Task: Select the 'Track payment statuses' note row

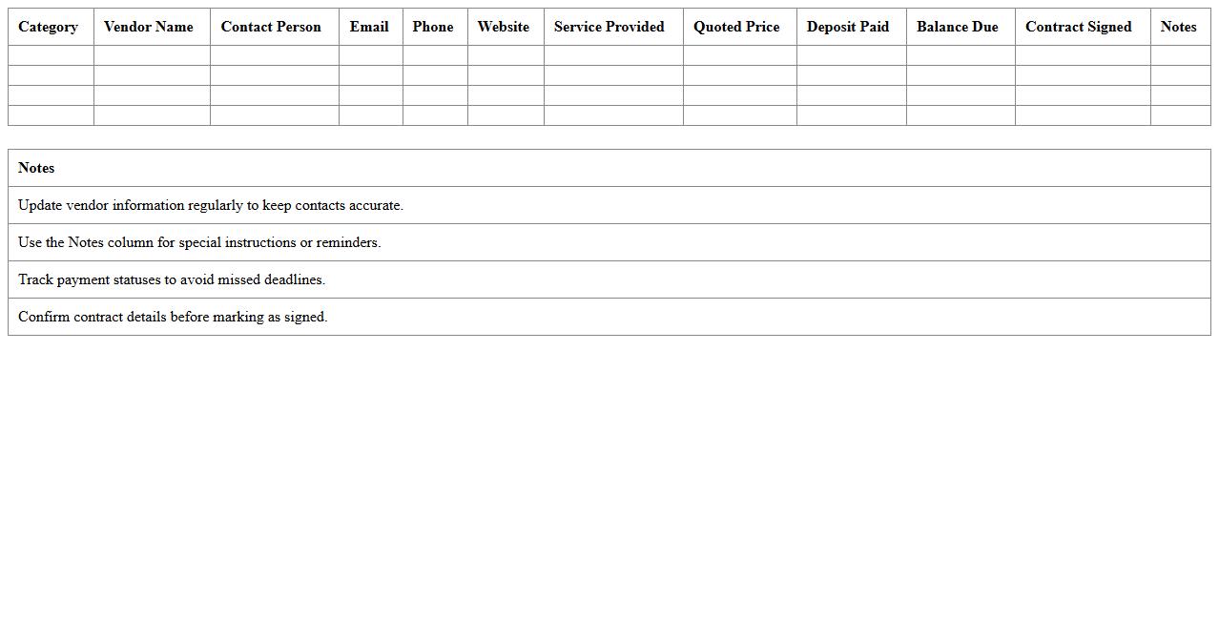Action: [x=172, y=279]
